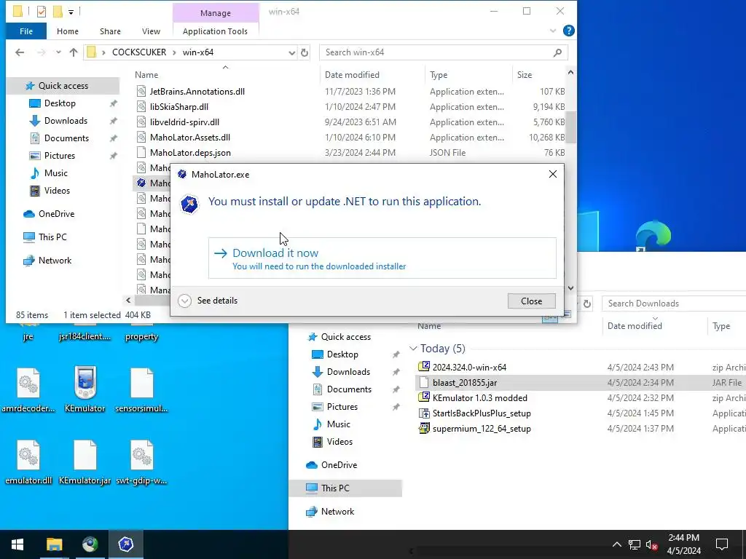Select emulator.dll desktop icon

pos(28,461)
